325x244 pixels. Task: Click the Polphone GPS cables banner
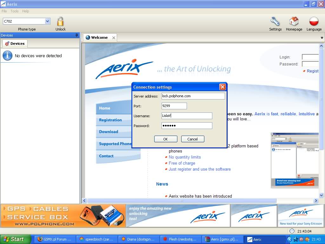coord(63,216)
